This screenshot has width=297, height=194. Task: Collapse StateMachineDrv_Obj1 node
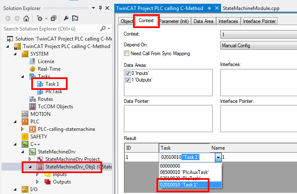pos(30,167)
